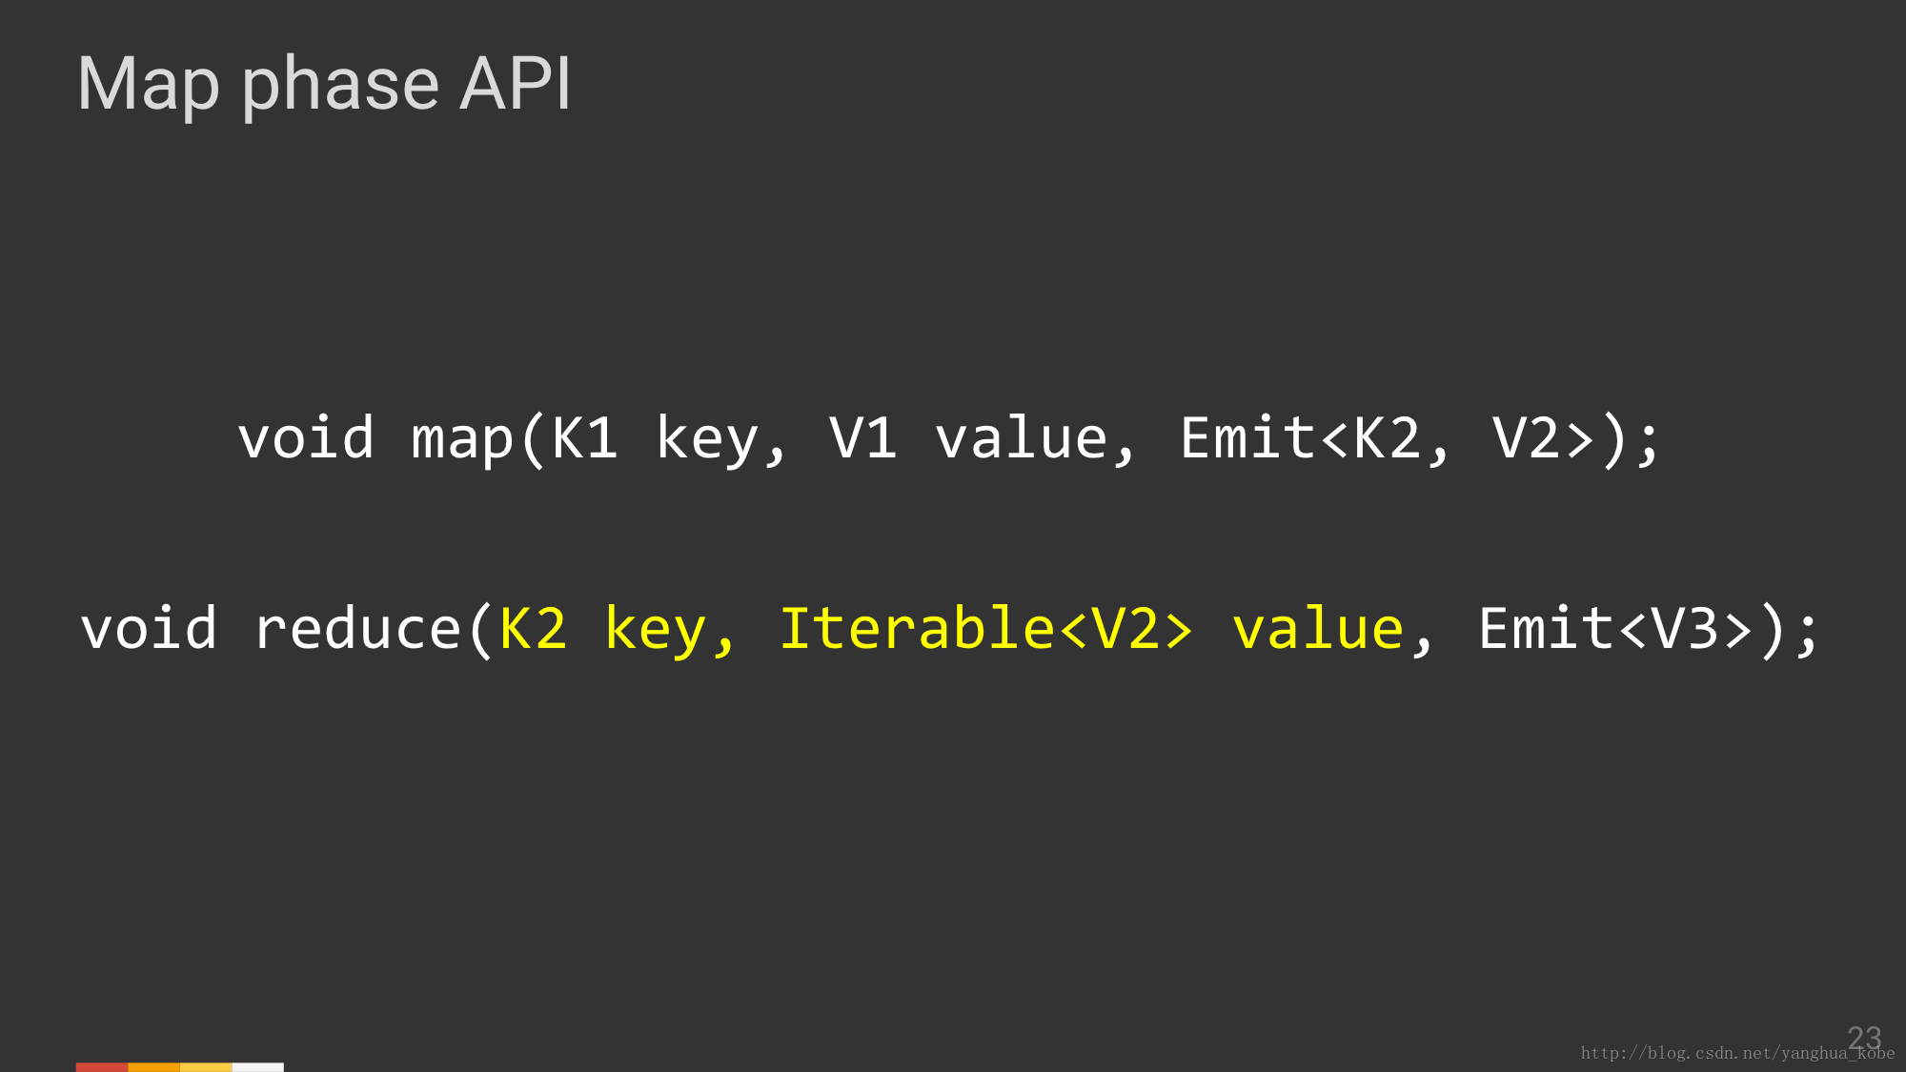
Task: Click "void" at start of the map line
Action: [306, 439]
